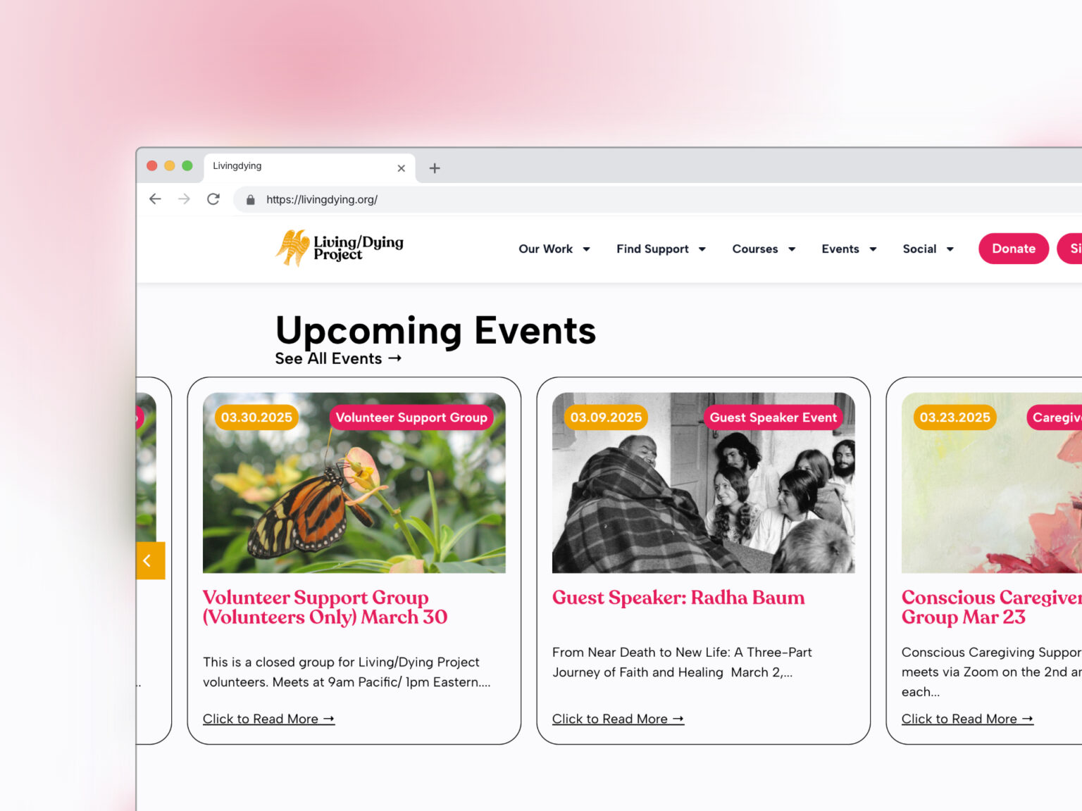Viewport: 1082px width, 811px height.
Task: Click the browser forward arrow
Action: point(184,199)
